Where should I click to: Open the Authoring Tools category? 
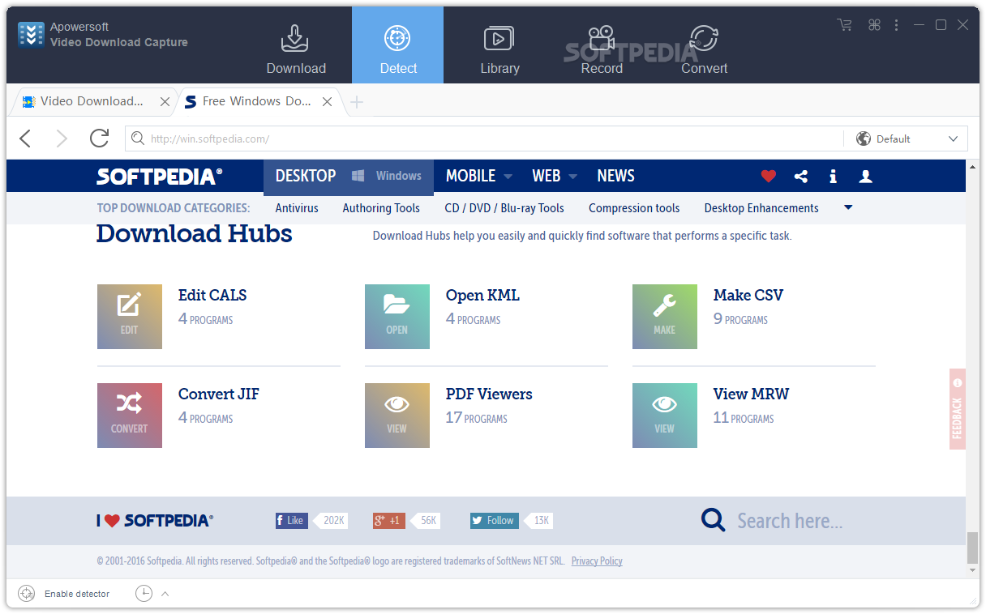381,208
